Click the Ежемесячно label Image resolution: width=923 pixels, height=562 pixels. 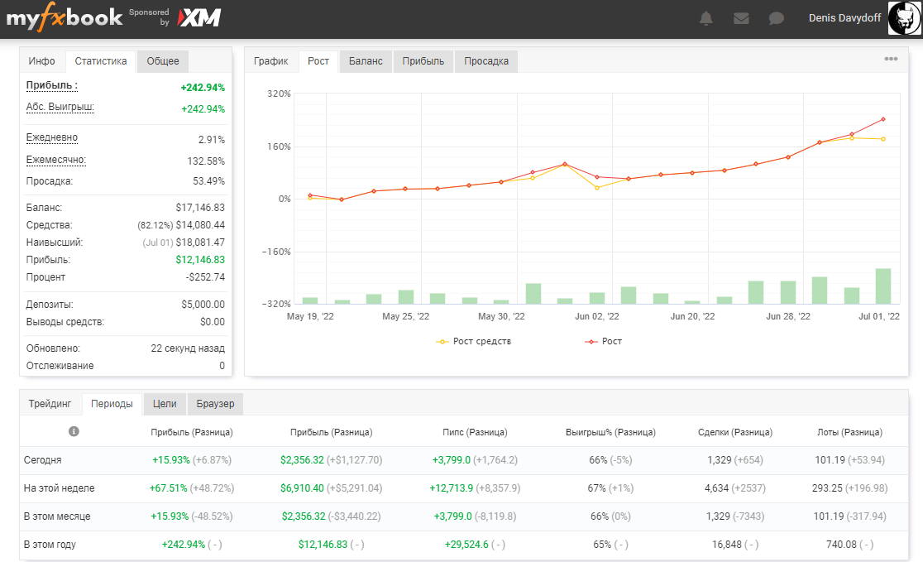pos(56,161)
